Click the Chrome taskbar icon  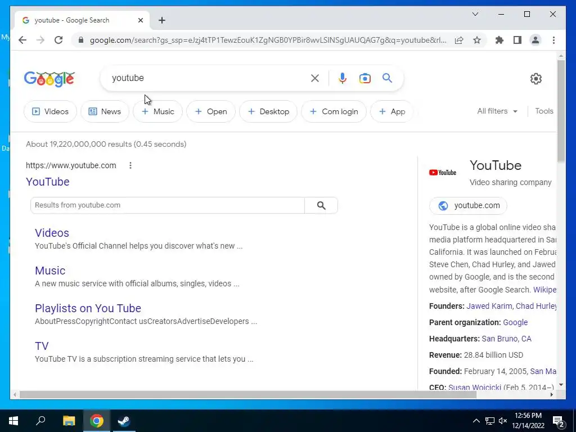[97, 421]
